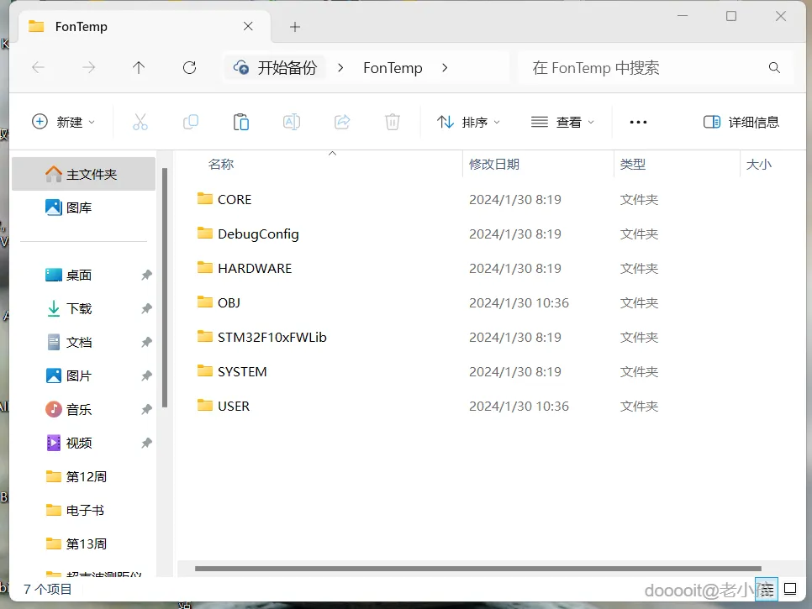Cut selection using the scissors icon
Image resolution: width=812 pixels, height=609 pixels.
pyautogui.click(x=140, y=122)
